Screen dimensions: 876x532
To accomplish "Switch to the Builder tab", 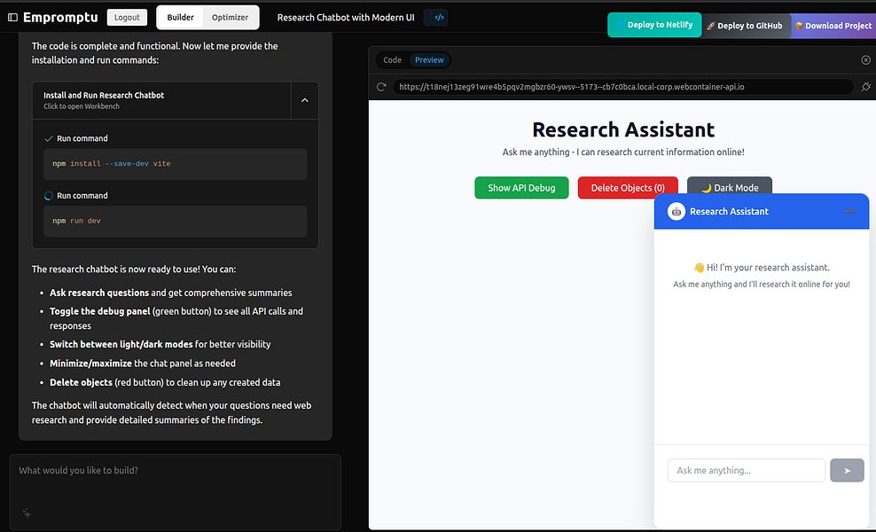I will 181,18.
